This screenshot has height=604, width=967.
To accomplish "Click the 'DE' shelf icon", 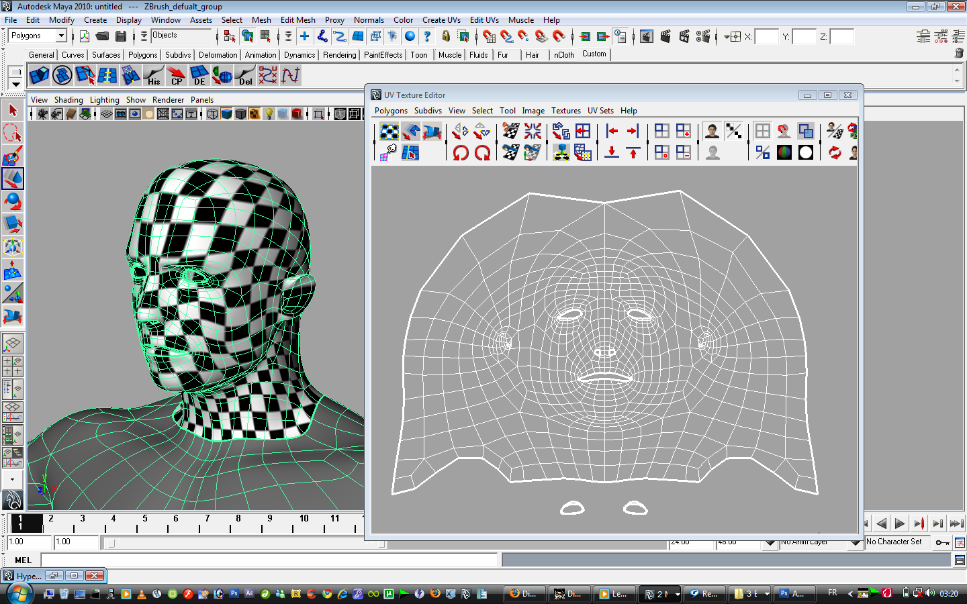I will pyautogui.click(x=199, y=75).
